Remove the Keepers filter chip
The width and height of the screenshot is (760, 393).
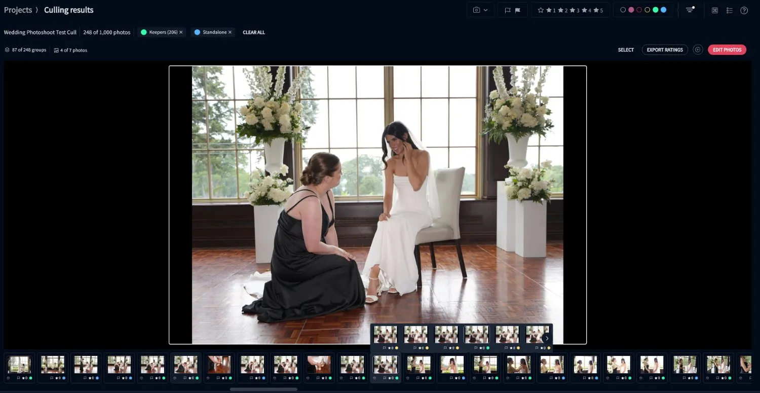(x=181, y=32)
